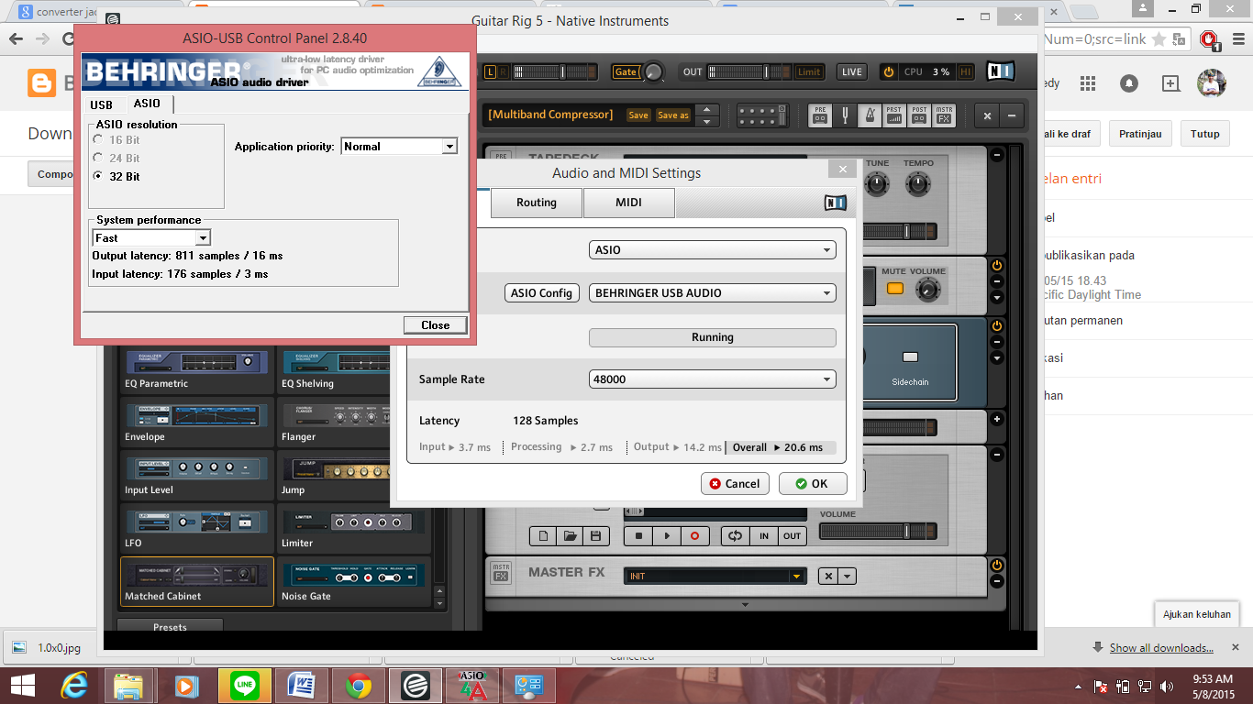This screenshot has height=704, width=1253.
Task: Set tapedeck loop OUT point
Action: pos(792,536)
